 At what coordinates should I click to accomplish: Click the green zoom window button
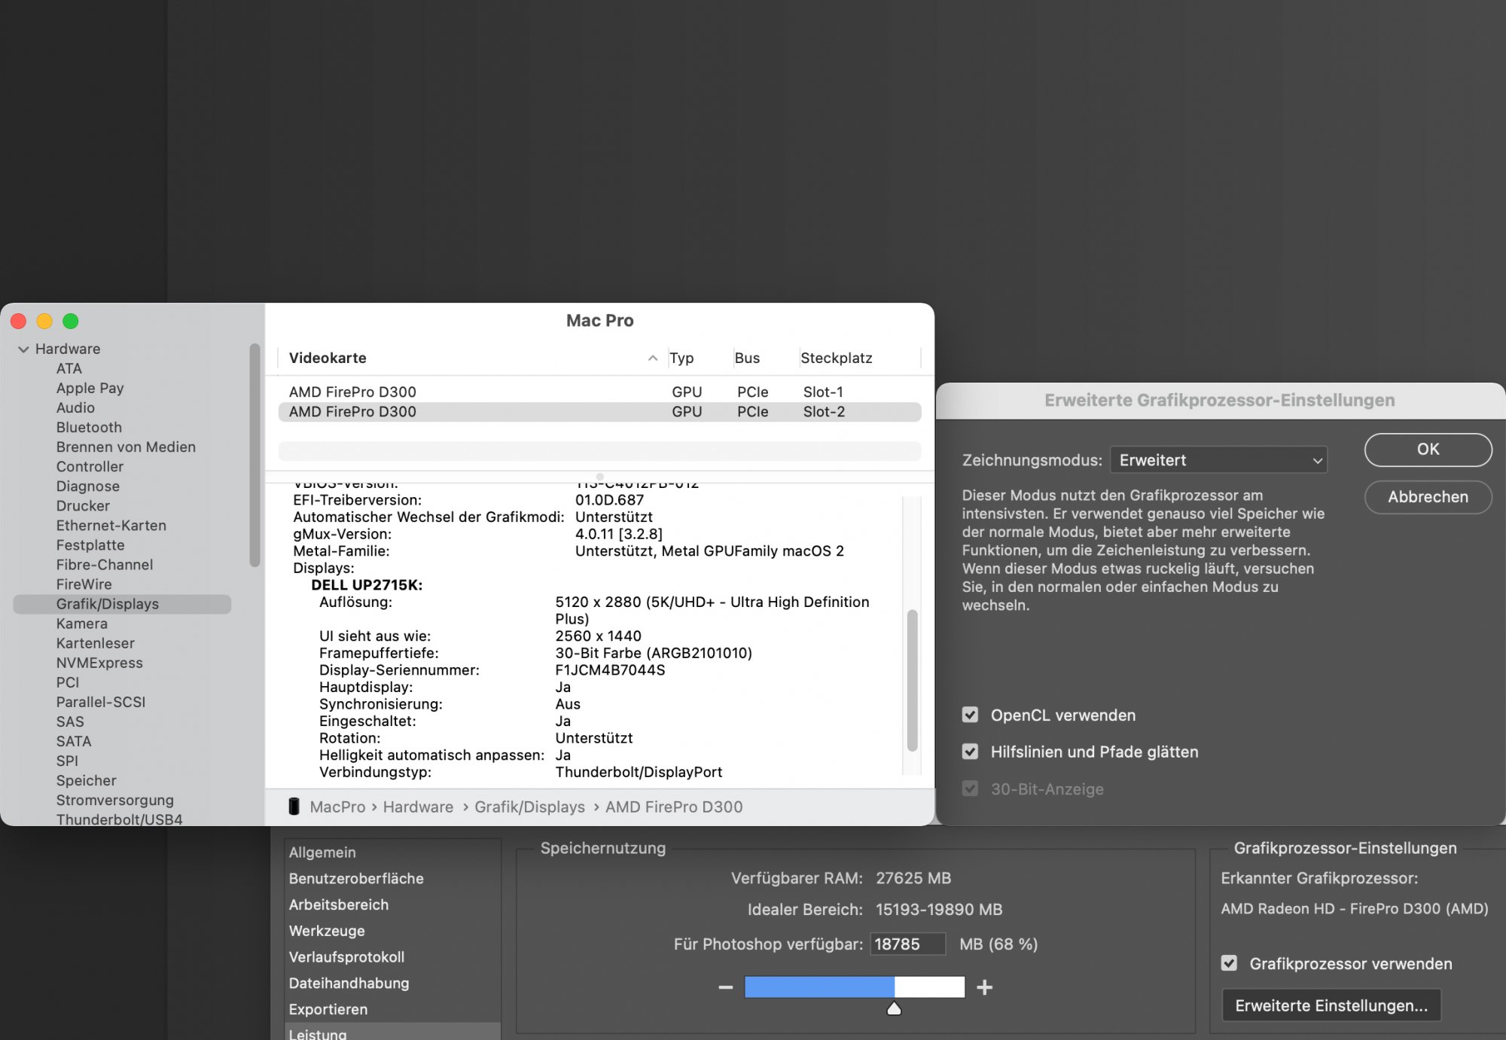pos(71,322)
